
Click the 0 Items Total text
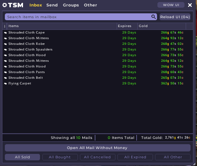121,138
